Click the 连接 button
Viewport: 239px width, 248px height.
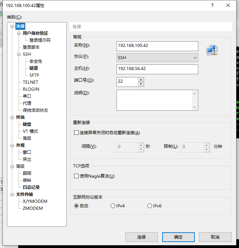point(141,237)
